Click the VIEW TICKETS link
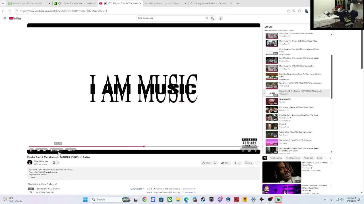This screenshot has height=204, width=364. [x=137, y=189]
